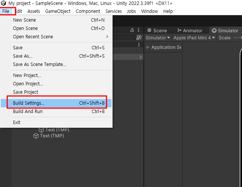
Task: Open the Component menu
Action: (x=88, y=11)
